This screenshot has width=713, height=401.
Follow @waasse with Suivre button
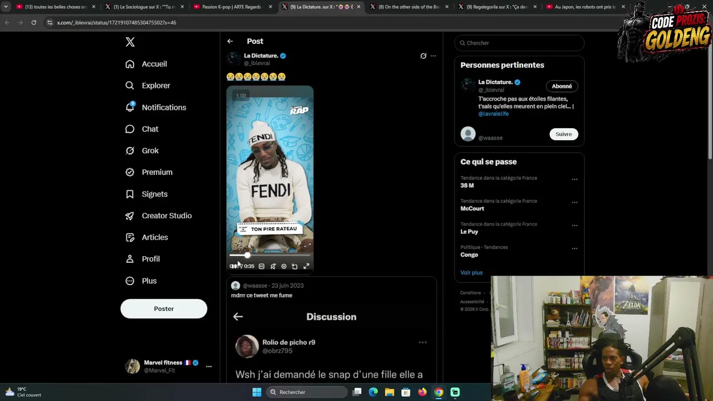(x=563, y=134)
